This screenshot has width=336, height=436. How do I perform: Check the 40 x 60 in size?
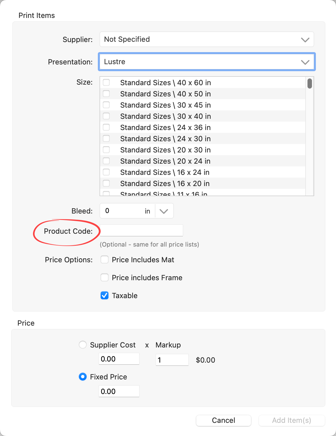pos(106,82)
